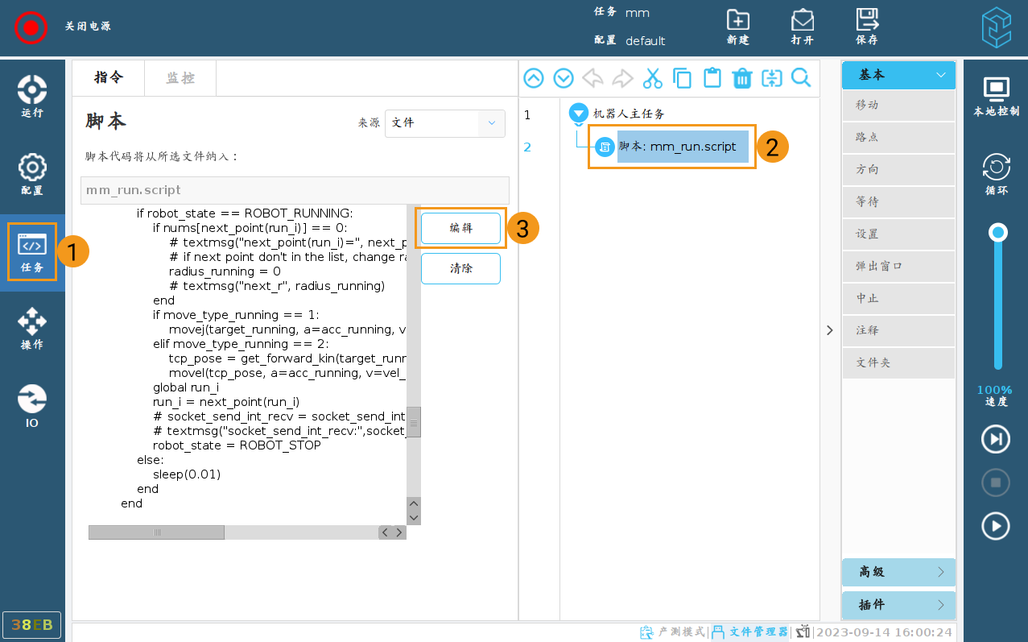Insert a 注释 comment command

point(898,330)
